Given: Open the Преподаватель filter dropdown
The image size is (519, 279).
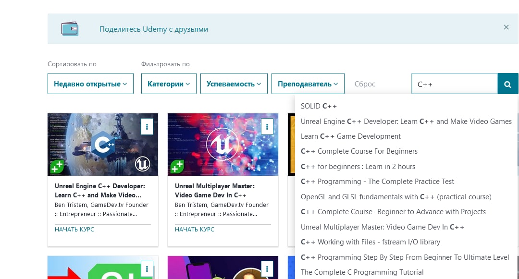Looking at the screenshot, I should point(308,84).
